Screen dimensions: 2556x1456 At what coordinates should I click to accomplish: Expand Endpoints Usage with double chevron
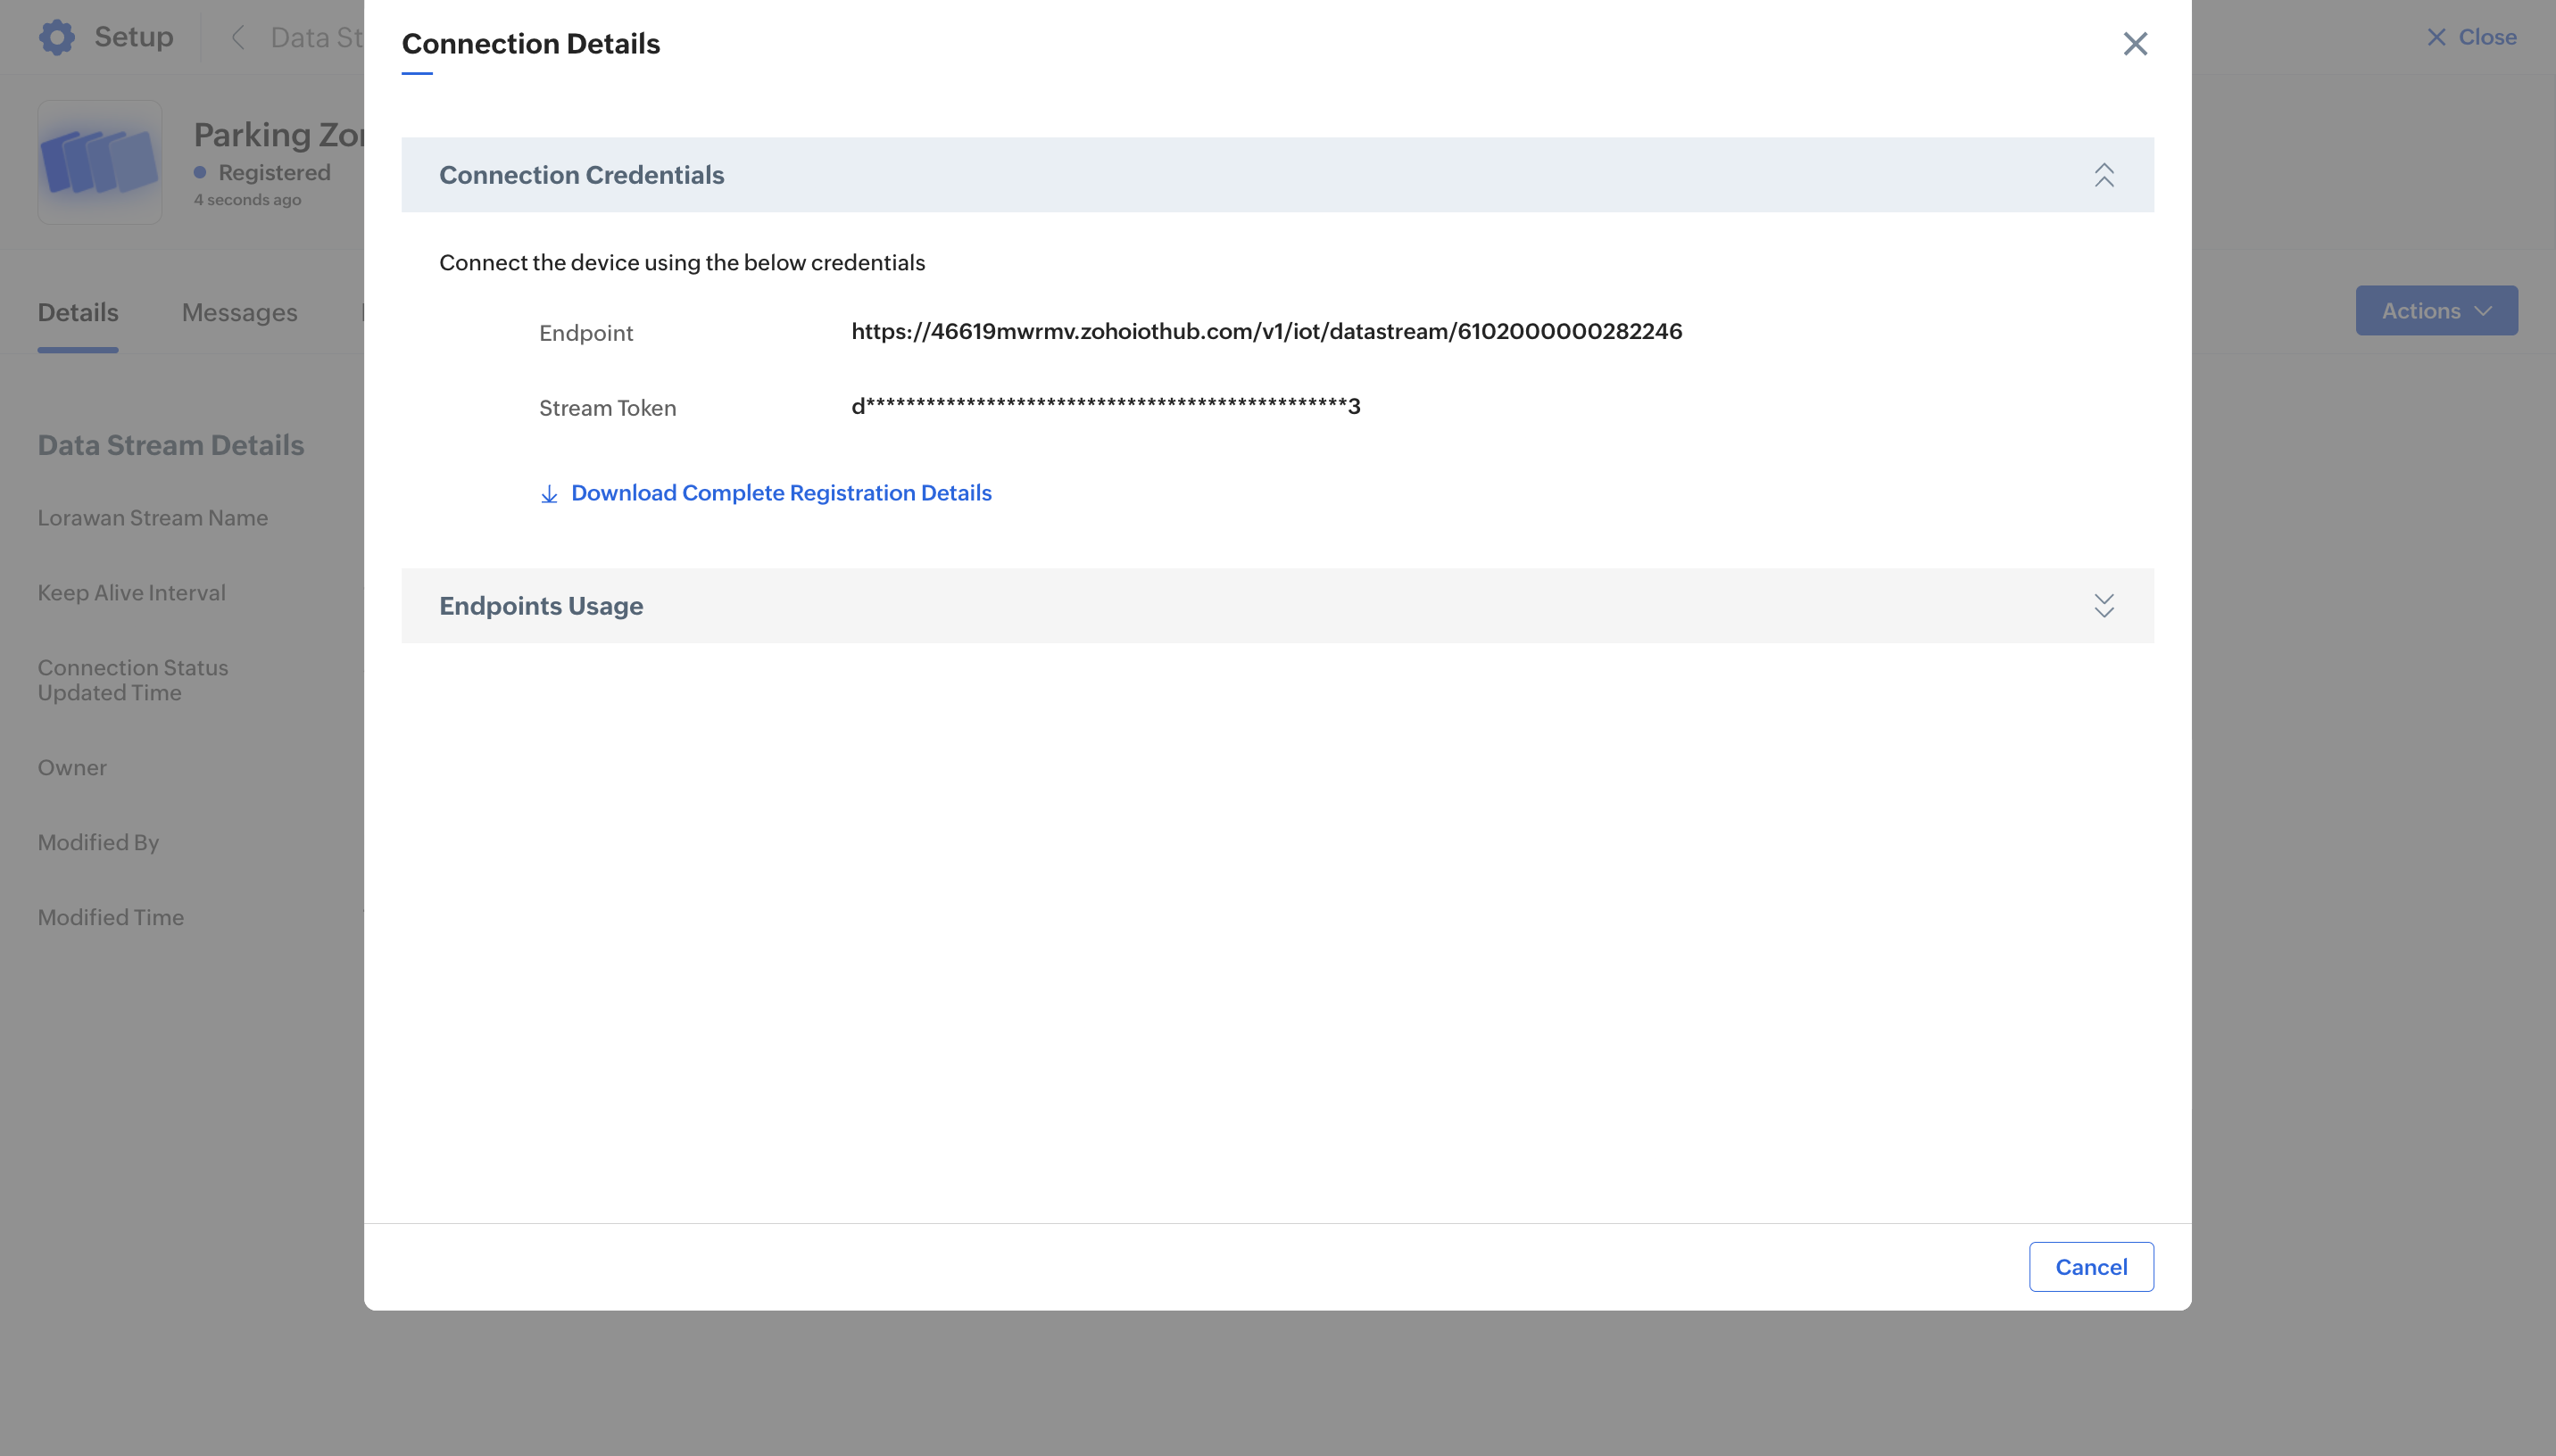pyautogui.click(x=2103, y=606)
